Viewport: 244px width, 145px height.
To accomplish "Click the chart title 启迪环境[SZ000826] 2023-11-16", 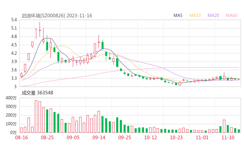I will point(57,15).
